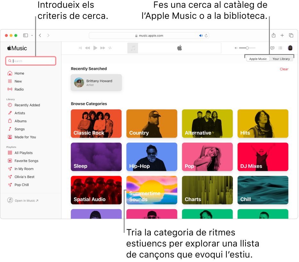Adjust the volume slider knob
Image resolution: width=299 pixels, height=262 pixels.
247,48
